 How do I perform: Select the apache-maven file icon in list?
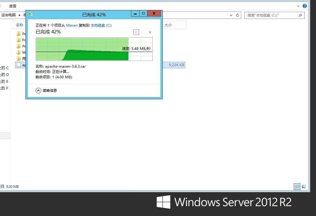(x=19, y=65)
